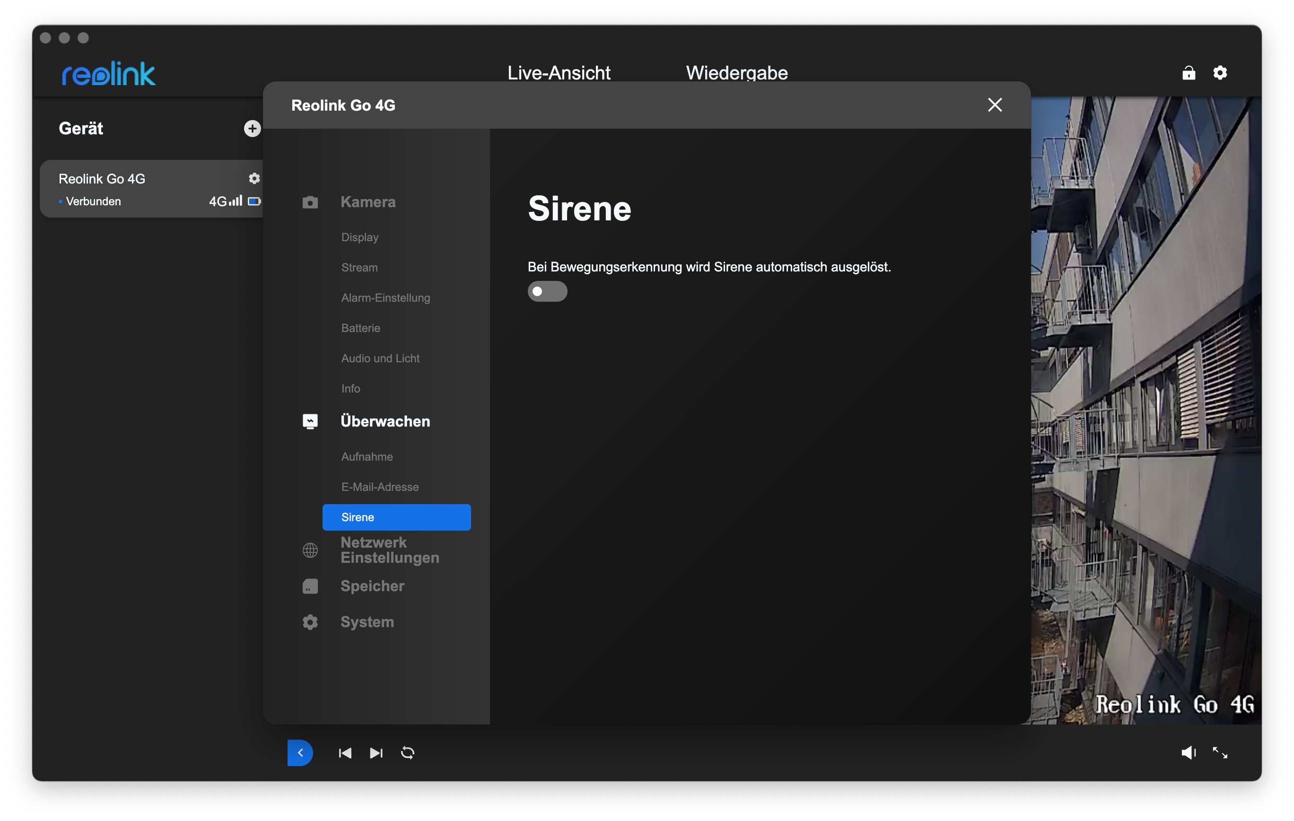Expand the Speicher section
Image resolution: width=1294 pixels, height=821 pixels.
coord(372,585)
